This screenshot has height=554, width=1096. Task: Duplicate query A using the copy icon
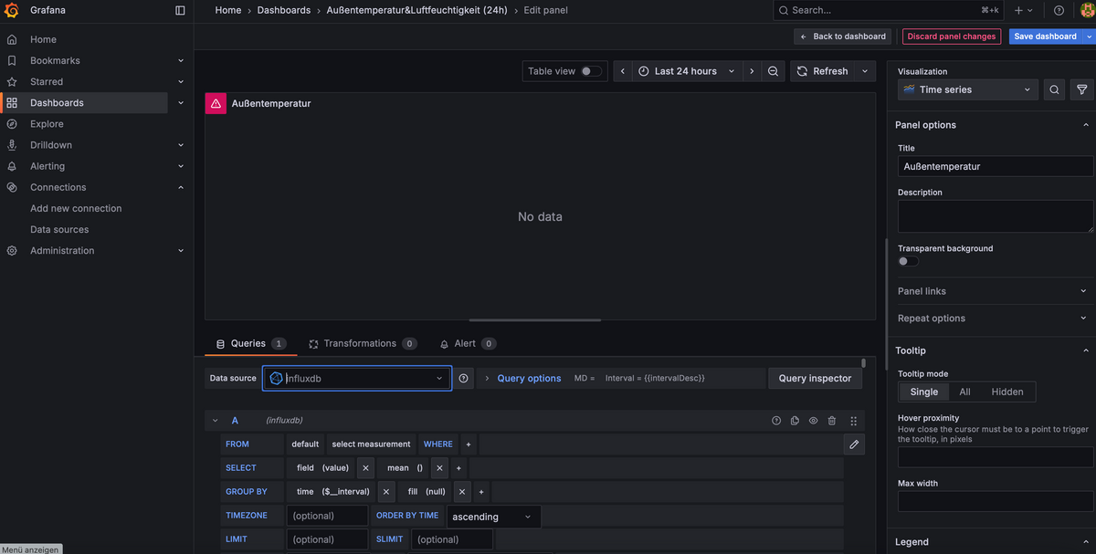(x=795, y=421)
